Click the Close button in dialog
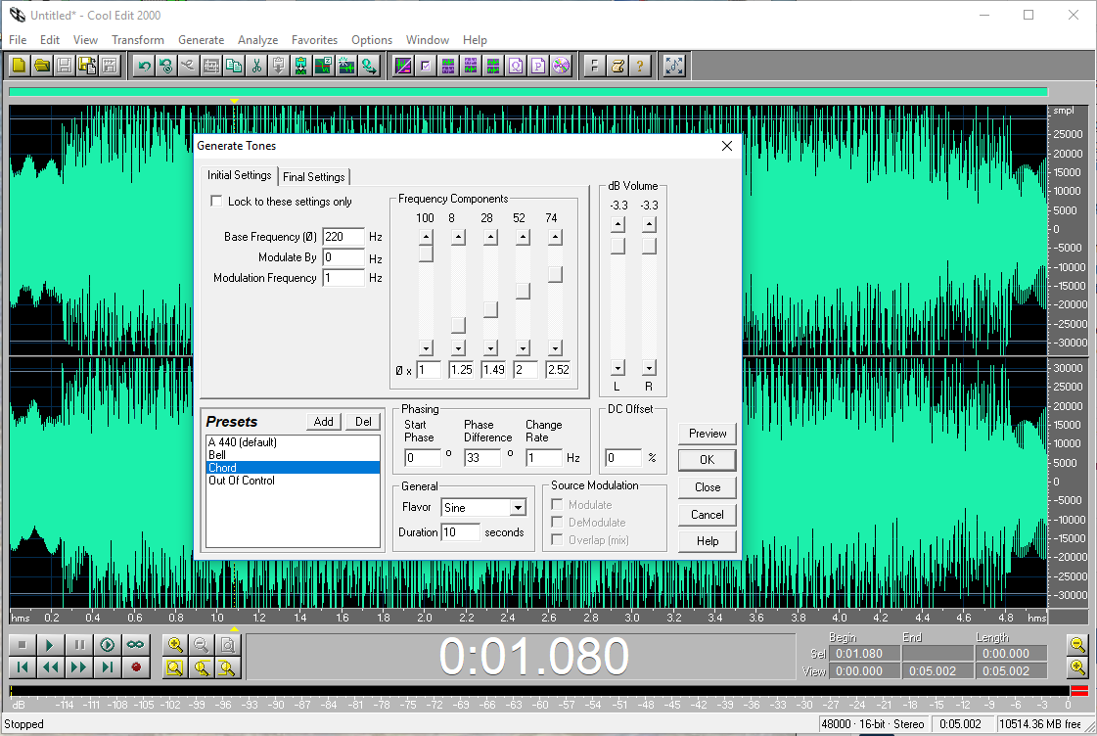Screen dimensions: 1097x736 [708, 487]
